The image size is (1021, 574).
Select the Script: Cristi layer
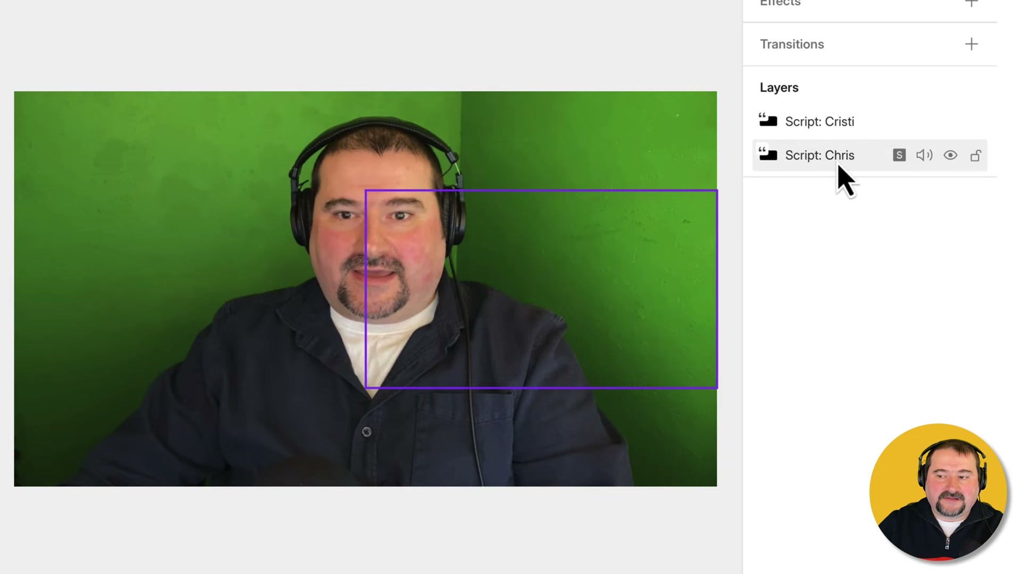[819, 121]
